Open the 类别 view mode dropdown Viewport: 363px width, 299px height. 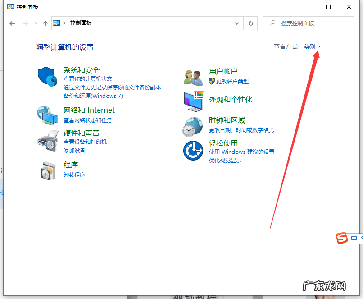point(312,46)
